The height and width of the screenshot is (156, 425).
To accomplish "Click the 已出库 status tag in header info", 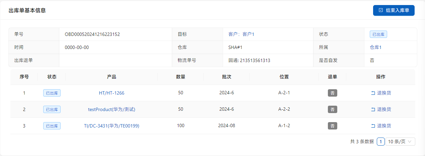I will click(378, 34).
